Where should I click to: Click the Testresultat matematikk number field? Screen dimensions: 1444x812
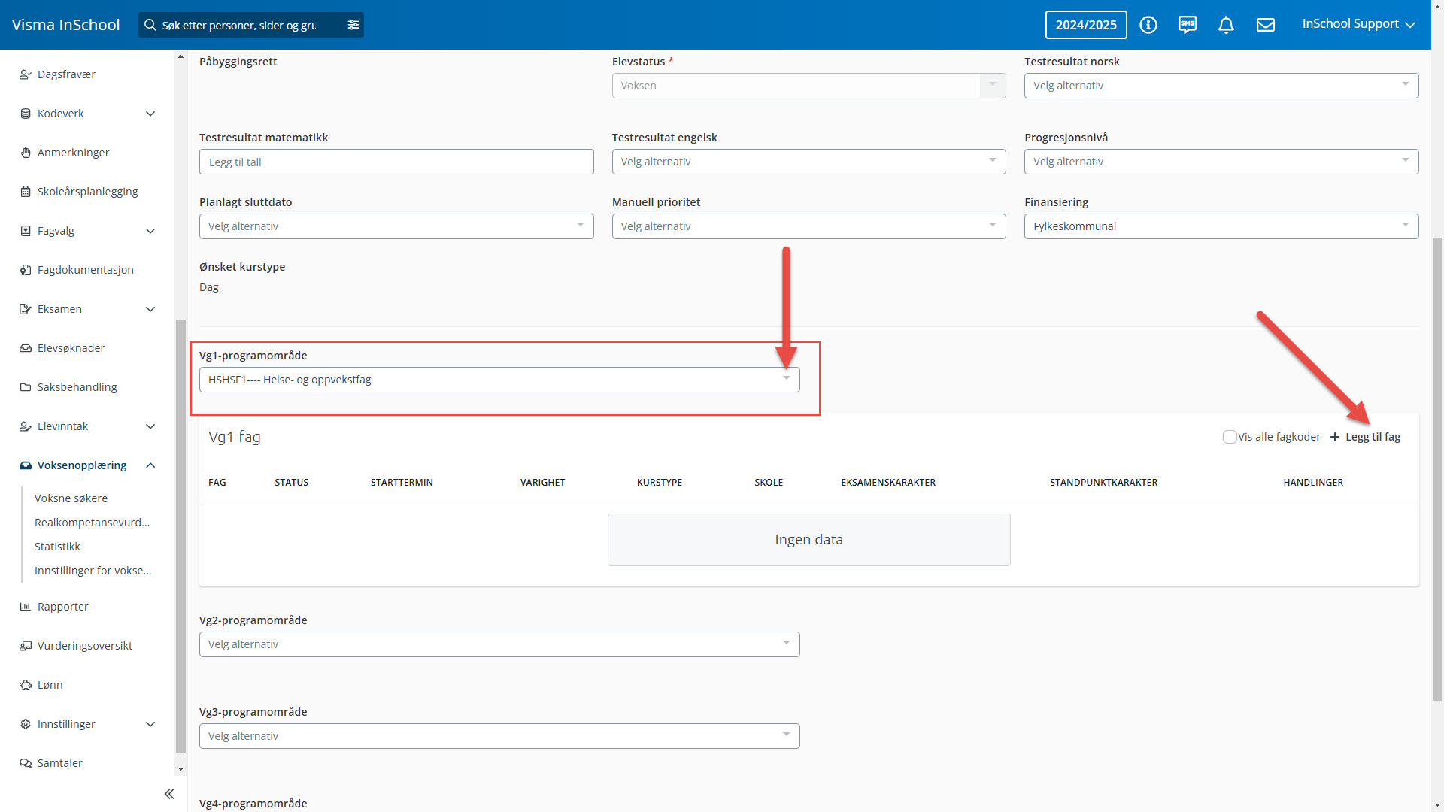(x=396, y=162)
